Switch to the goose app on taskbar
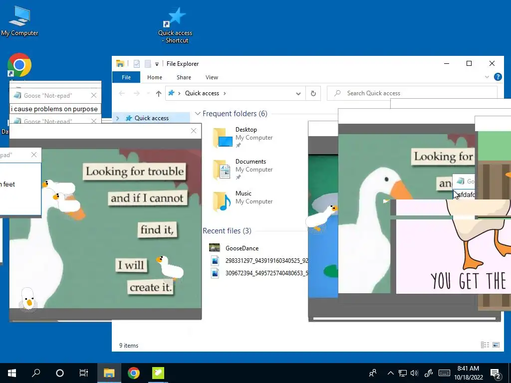 pyautogui.click(x=158, y=373)
